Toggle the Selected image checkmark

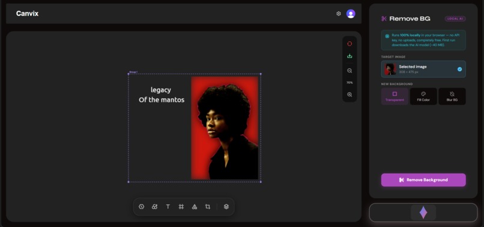tap(459, 69)
